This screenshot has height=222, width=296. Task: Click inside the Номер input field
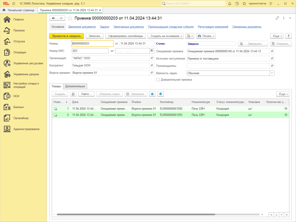tap(92, 44)
